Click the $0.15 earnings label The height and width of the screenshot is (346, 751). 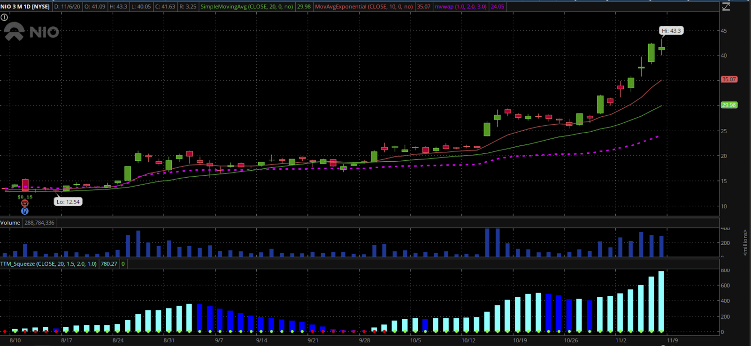click(x=25, y=197)
